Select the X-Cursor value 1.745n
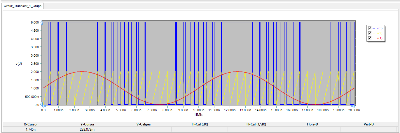Image resolution: width=400 pixels, height=133 pixels. pos(31,130)
